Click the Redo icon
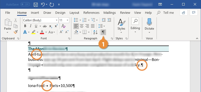The width and height of the screenshot is (201, 92). [x=52, y=5]
